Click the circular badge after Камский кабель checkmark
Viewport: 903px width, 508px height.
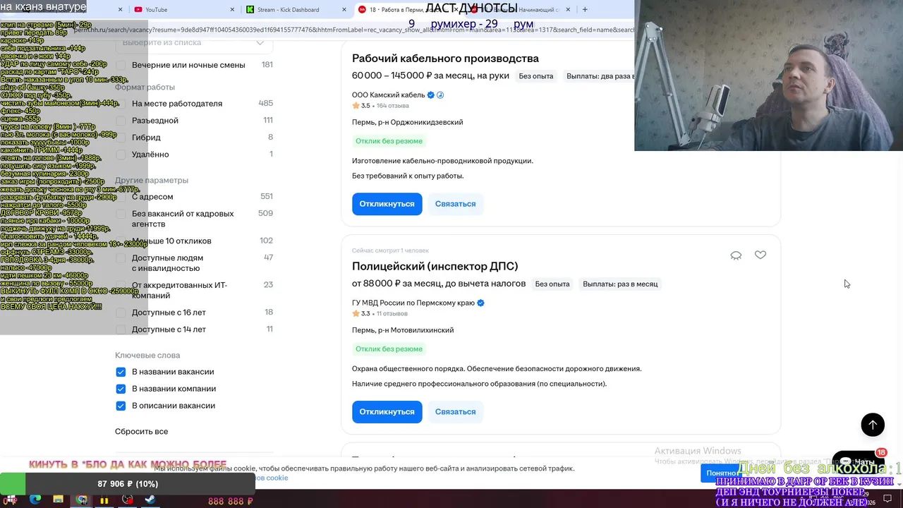coord(441,95)
